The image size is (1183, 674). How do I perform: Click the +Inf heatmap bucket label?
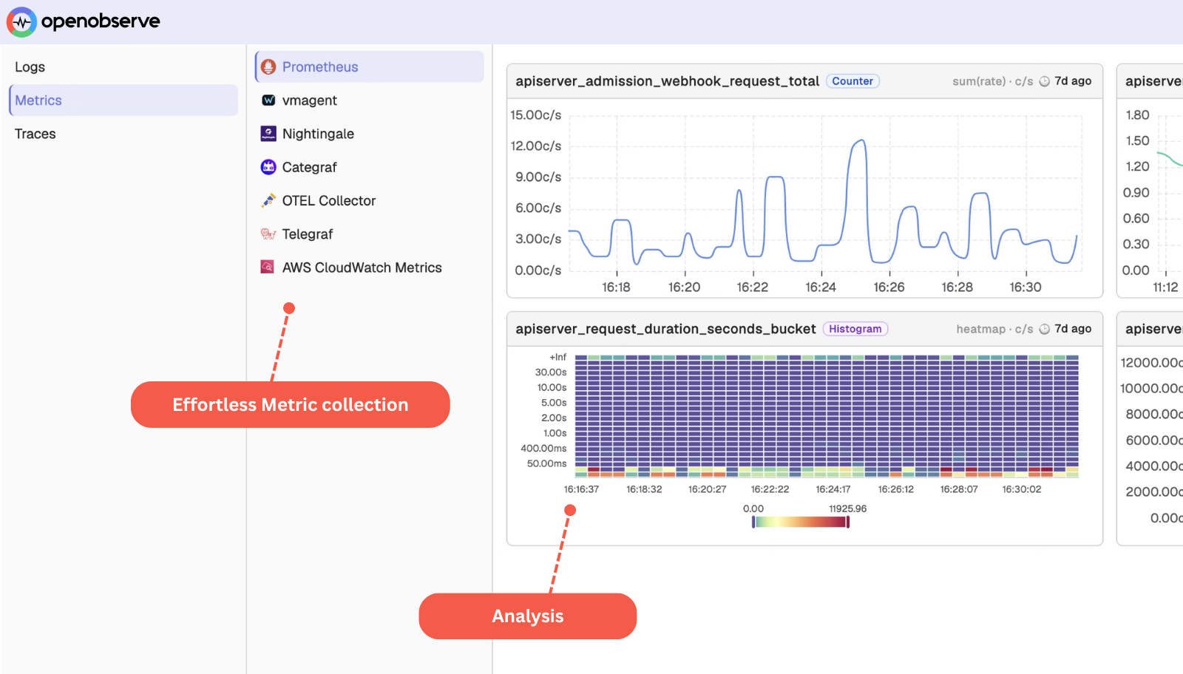(557, 357)
